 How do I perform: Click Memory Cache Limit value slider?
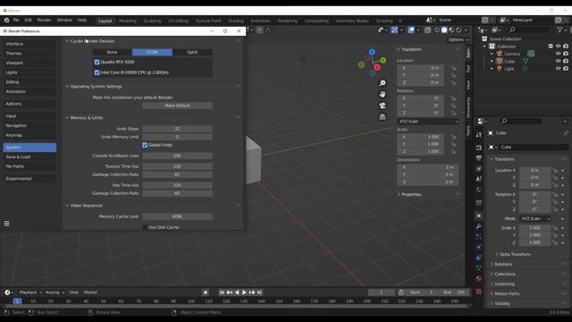click(x=177, y=216)
